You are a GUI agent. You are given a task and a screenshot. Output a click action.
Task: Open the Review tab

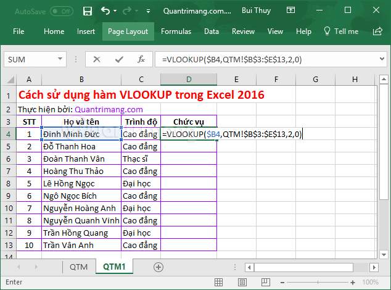(x=243, y=31)
